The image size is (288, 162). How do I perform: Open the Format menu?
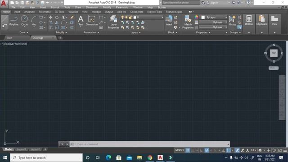coord(55,7)
